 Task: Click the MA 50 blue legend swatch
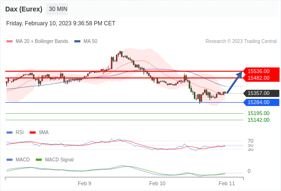pyautogui.click(x=78, y=42)
